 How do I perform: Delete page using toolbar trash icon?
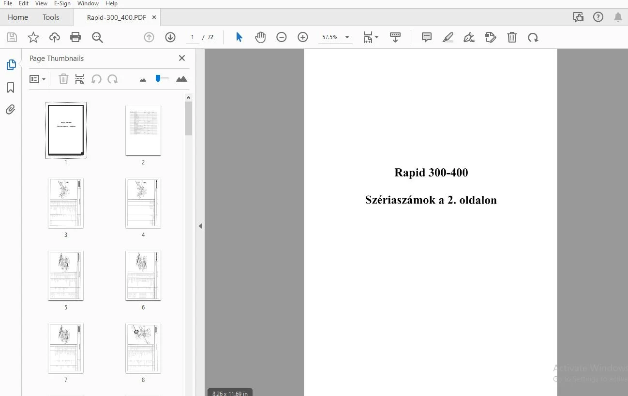click(512, 37)
